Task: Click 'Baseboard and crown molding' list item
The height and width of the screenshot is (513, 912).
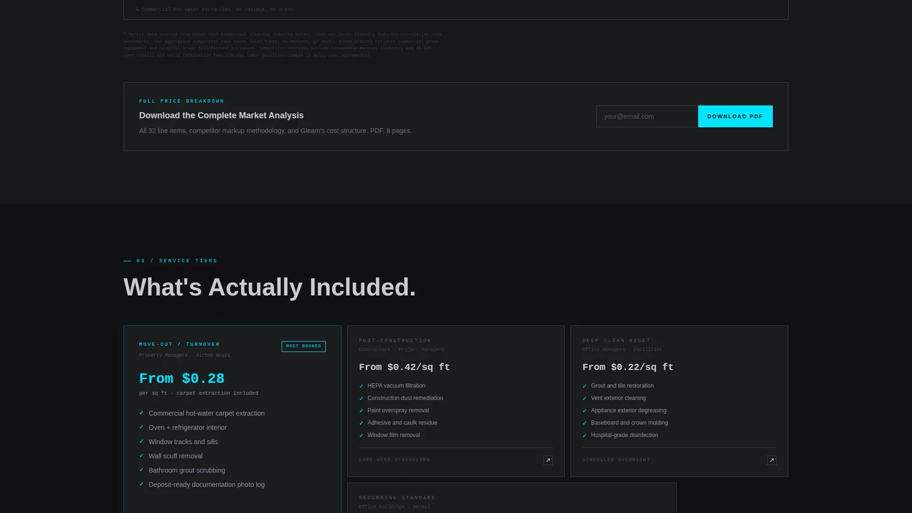Action: pyautogui.click(x=629, y=423)
